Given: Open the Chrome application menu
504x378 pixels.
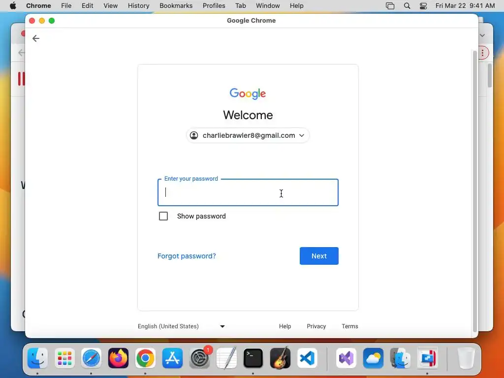Looking at the screenshot, I should [x=38, y=5].
